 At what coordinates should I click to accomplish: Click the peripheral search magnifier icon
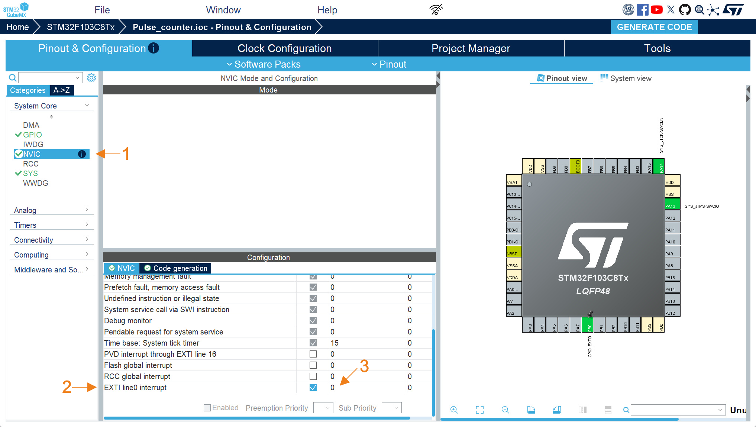pos(13,78)
